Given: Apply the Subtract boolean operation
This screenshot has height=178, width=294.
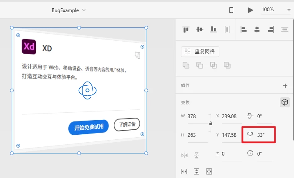Looking at the screenshot, I should (199, 65).
